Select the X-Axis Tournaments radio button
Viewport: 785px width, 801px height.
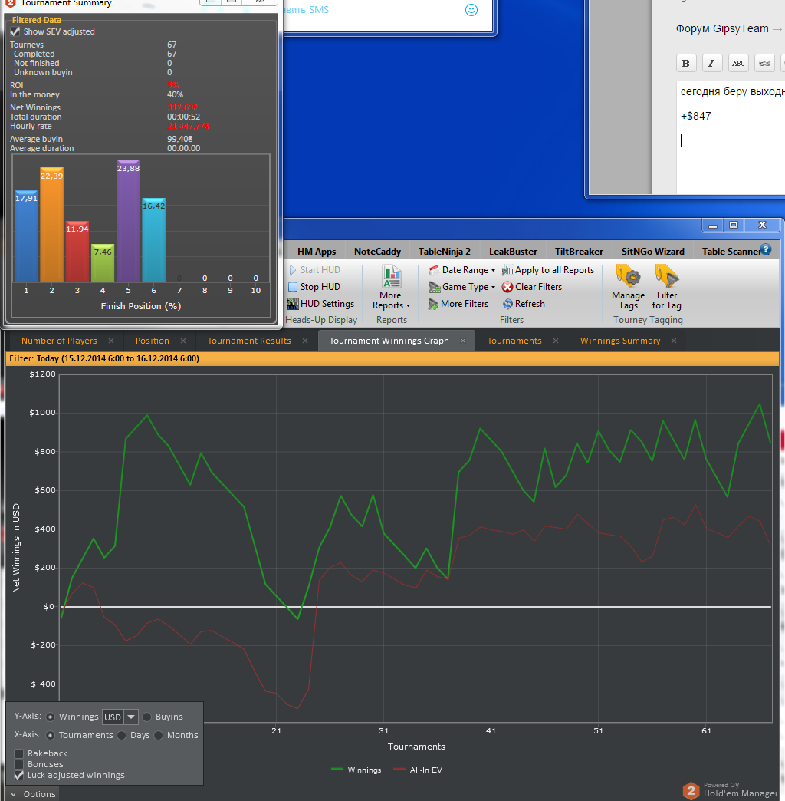point(50,735)
